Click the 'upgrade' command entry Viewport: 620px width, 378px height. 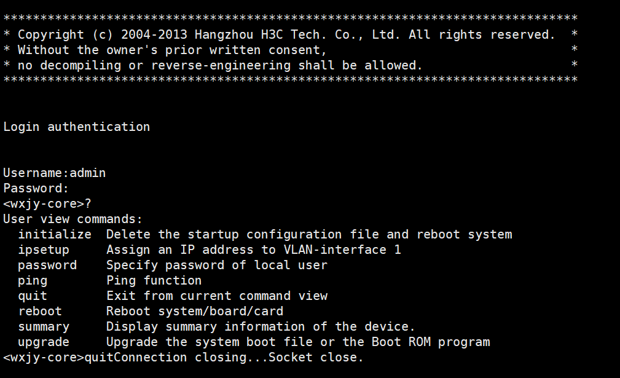(x=43, y=342)
